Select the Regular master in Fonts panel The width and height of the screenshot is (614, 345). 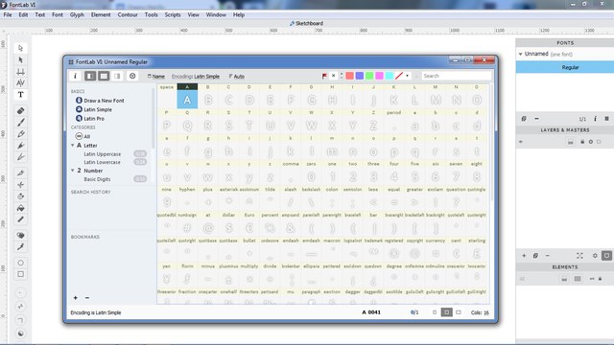pos(565,67)
